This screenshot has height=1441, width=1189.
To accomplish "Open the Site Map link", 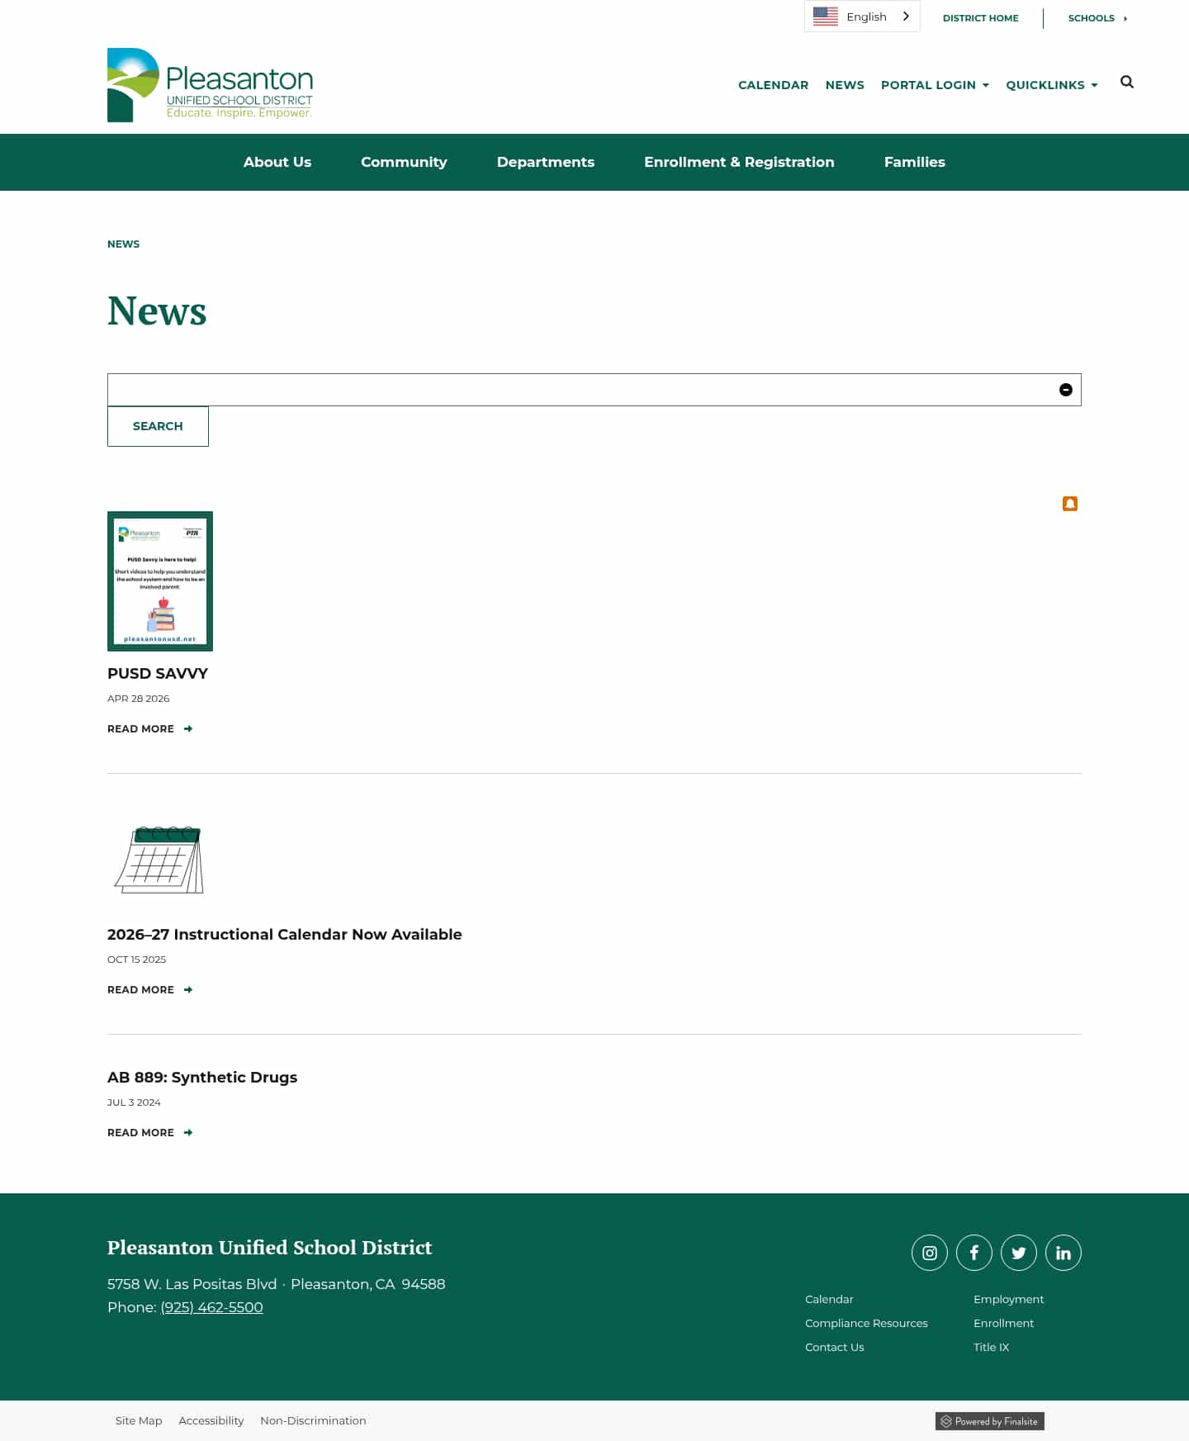I will [139, 1421].
